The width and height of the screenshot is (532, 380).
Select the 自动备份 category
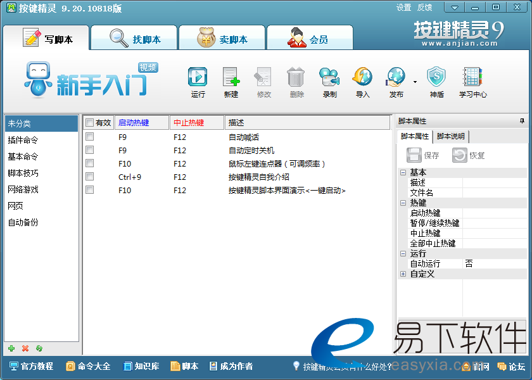coord(41,222)
